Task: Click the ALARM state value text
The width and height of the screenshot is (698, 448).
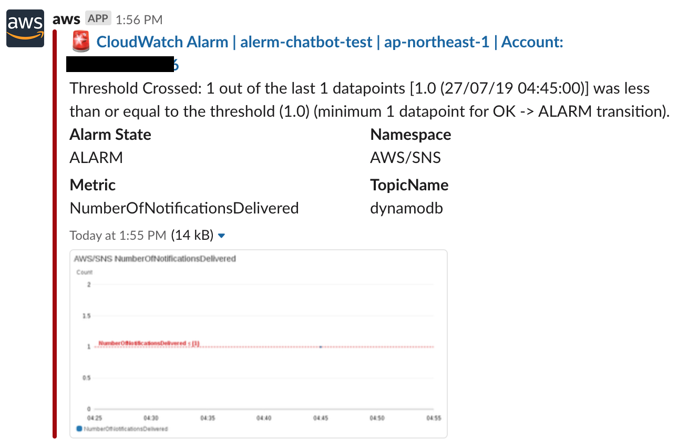Action: (x=96, y=157)
